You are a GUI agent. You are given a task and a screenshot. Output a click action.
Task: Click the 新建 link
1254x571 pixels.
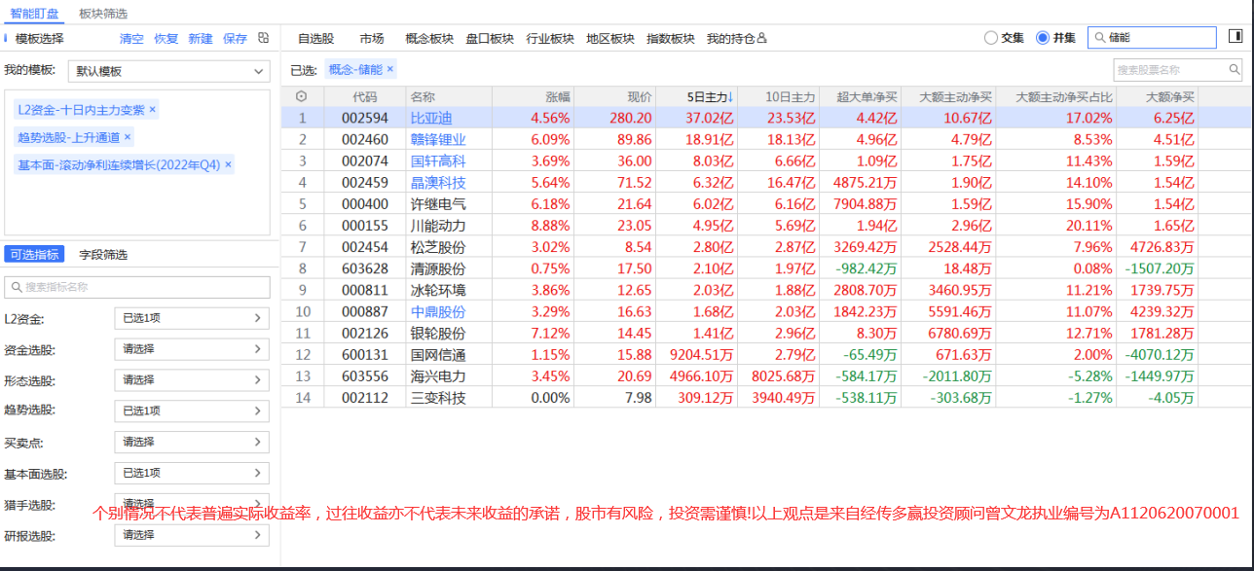[201, 38]
